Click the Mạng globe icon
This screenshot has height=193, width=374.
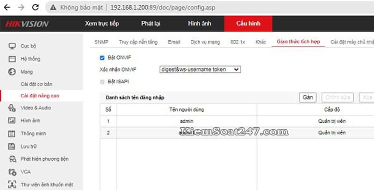pyautogui.click(x=12, y=72)
